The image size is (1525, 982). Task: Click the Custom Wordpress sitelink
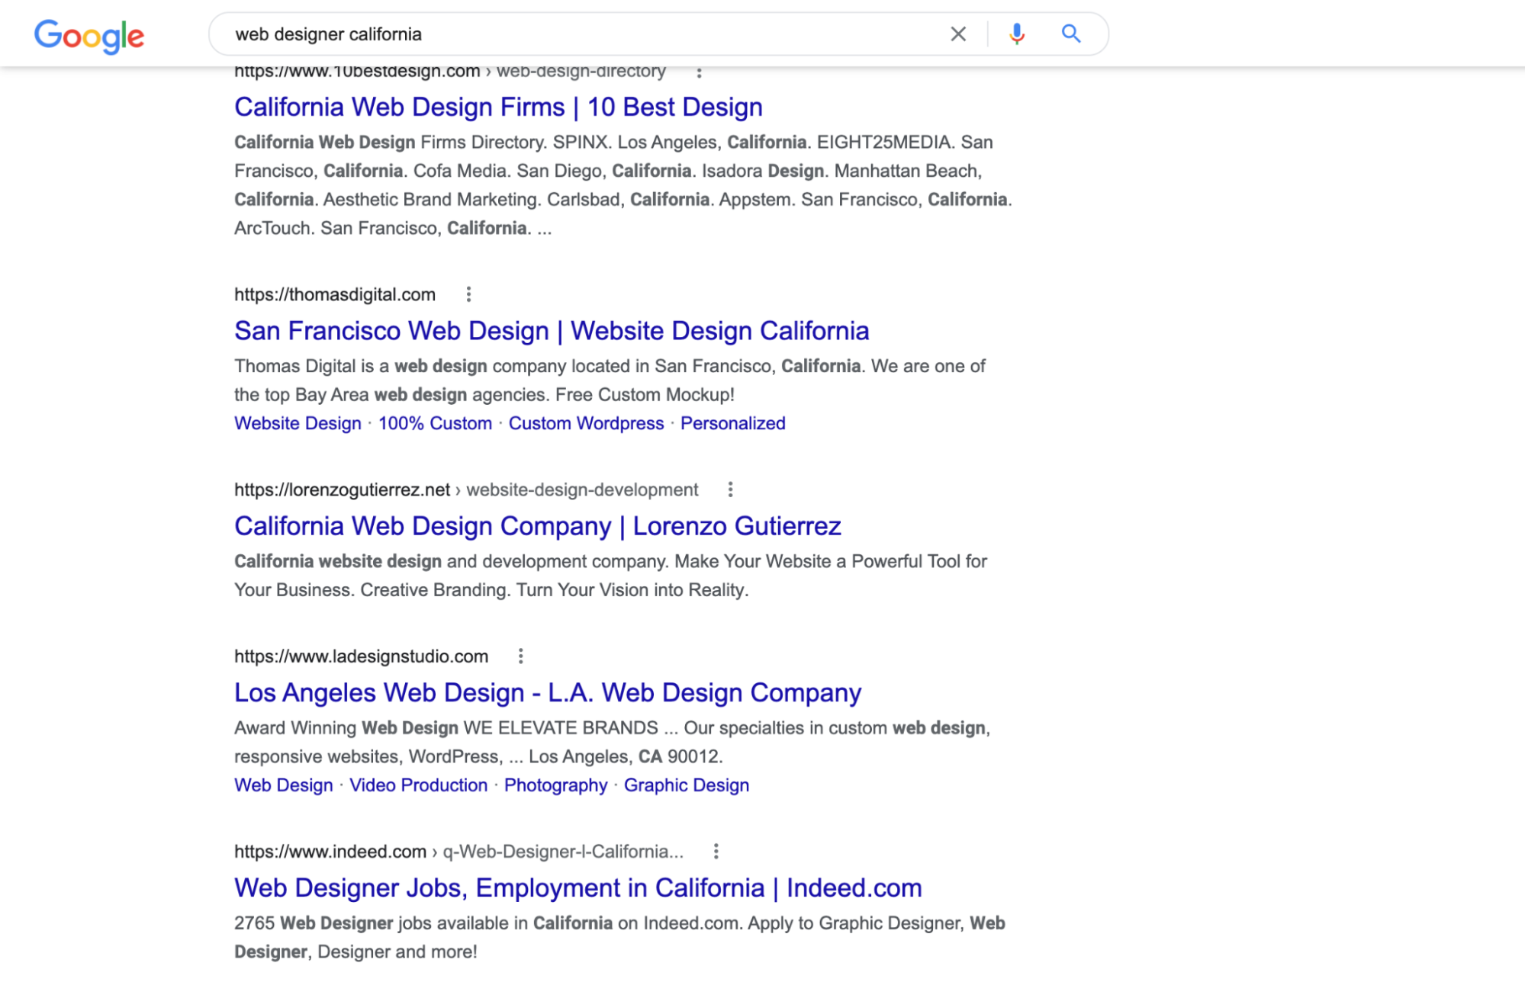pyautogui.click(x=585, y=423)
